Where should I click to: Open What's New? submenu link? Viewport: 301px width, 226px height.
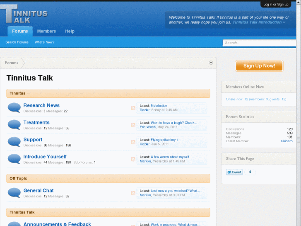pos(45,42)
